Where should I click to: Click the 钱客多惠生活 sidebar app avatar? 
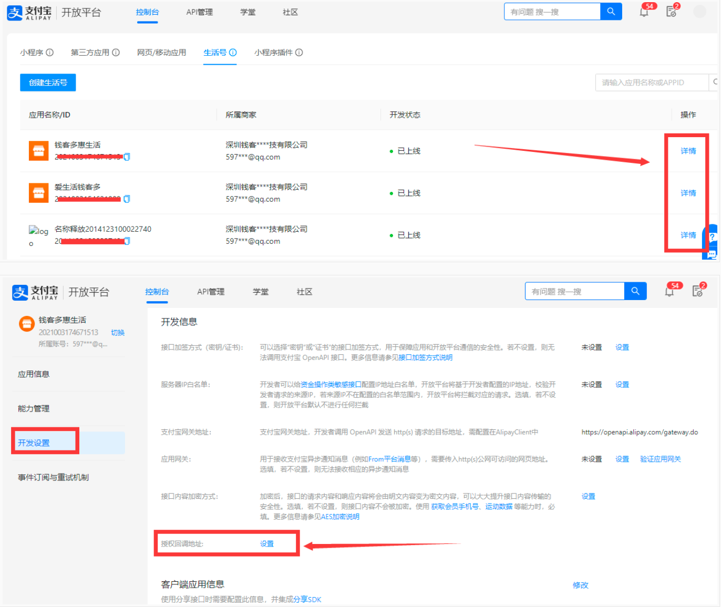[x=26, y=324]
